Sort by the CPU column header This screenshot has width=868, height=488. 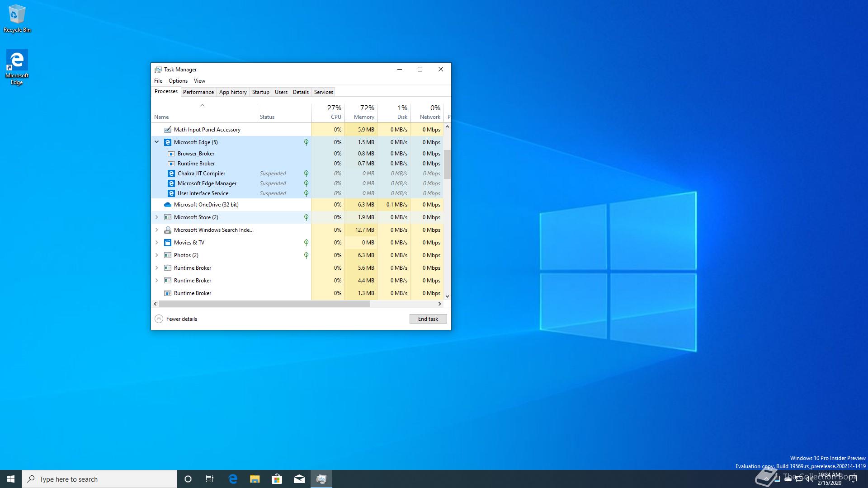point(328,113)
